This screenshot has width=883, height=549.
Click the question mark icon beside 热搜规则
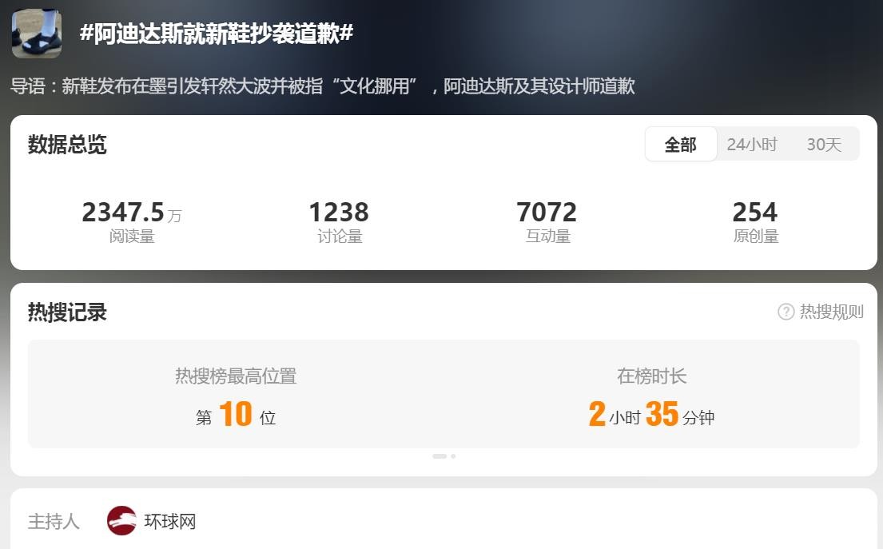coord(786,312)
